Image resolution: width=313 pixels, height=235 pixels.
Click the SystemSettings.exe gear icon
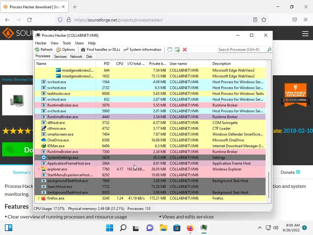(x=43, y=158)
